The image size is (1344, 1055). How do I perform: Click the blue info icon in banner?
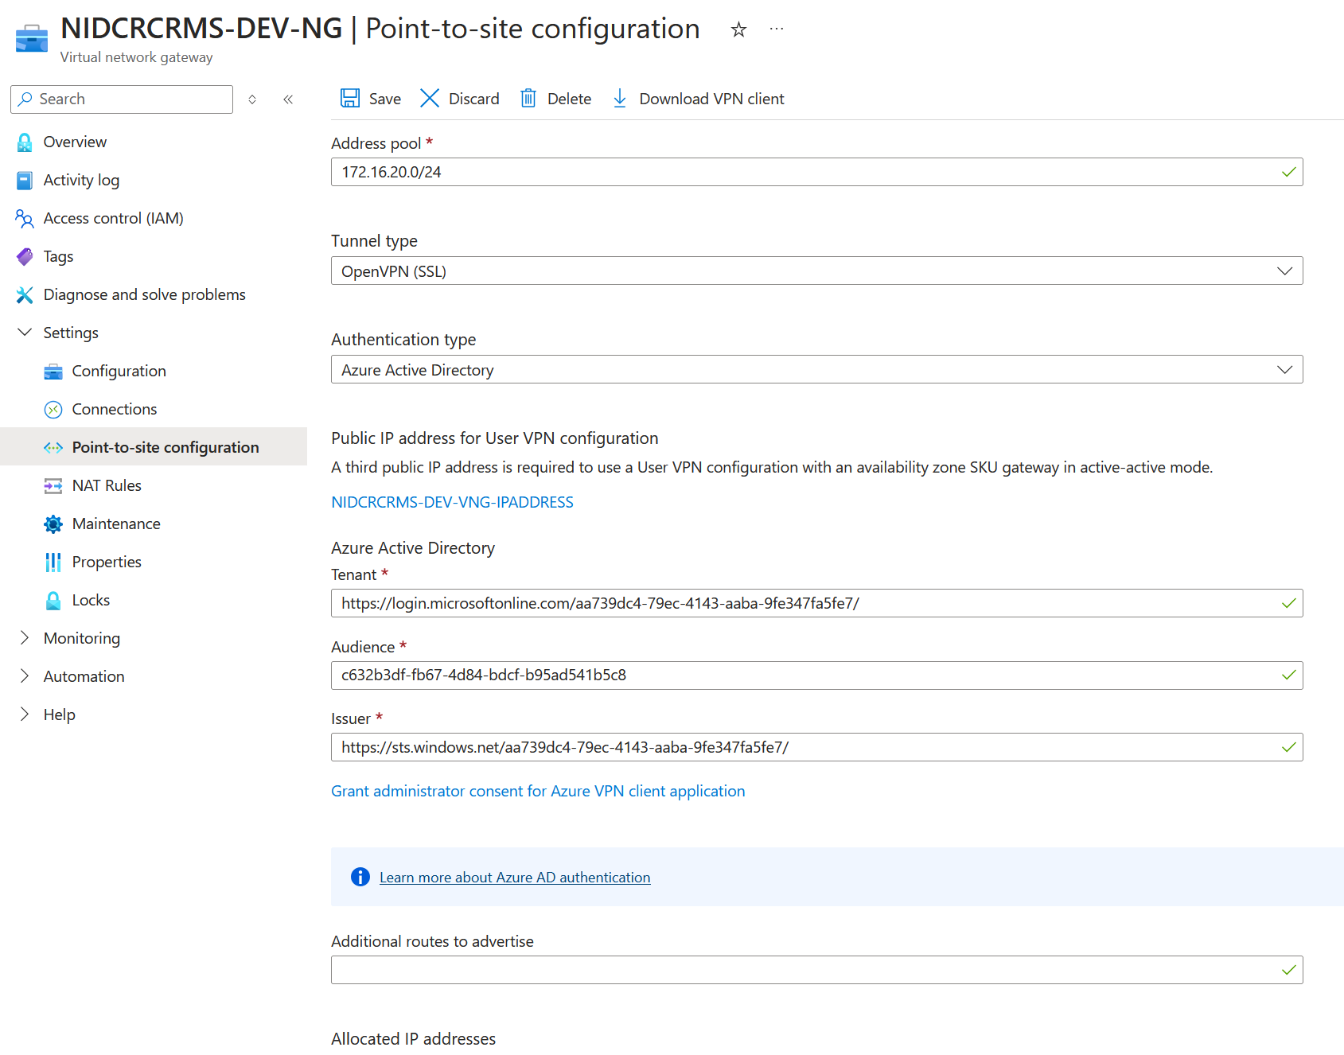360,877
